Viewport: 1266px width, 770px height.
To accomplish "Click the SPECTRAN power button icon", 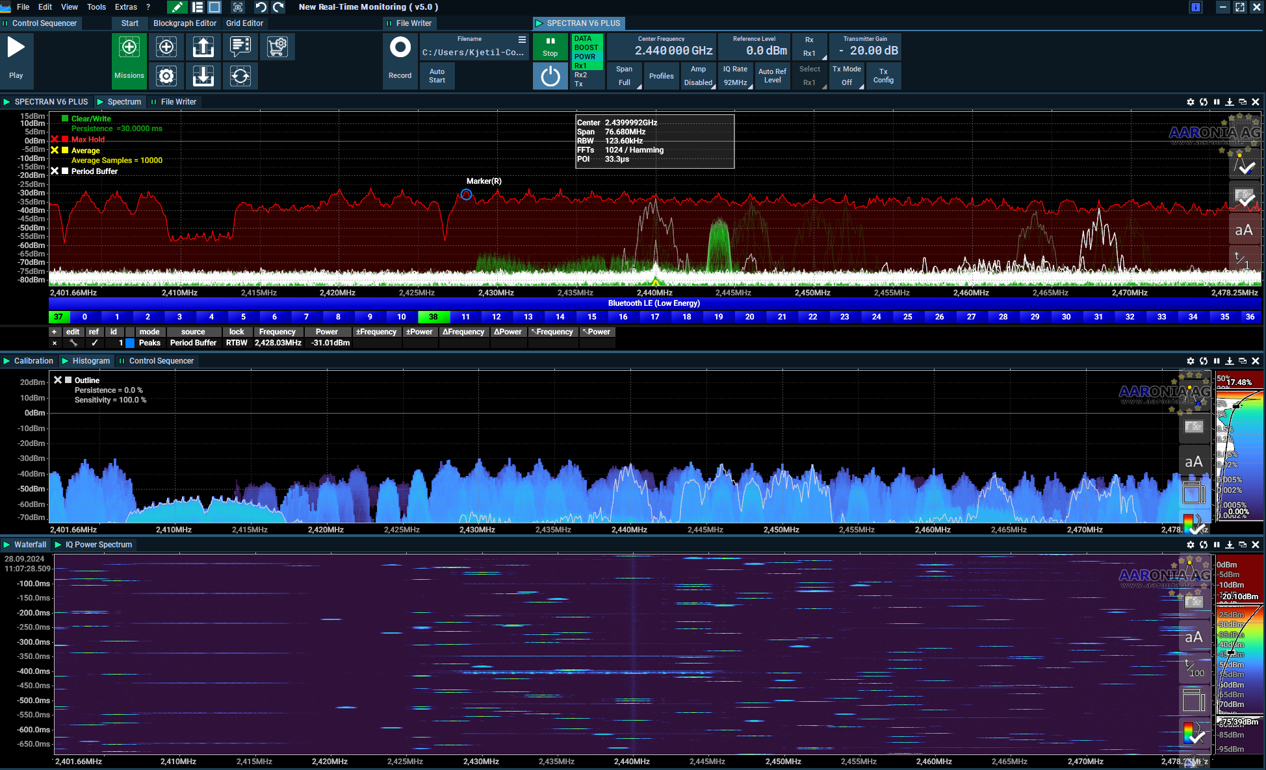I will (550, 76).
